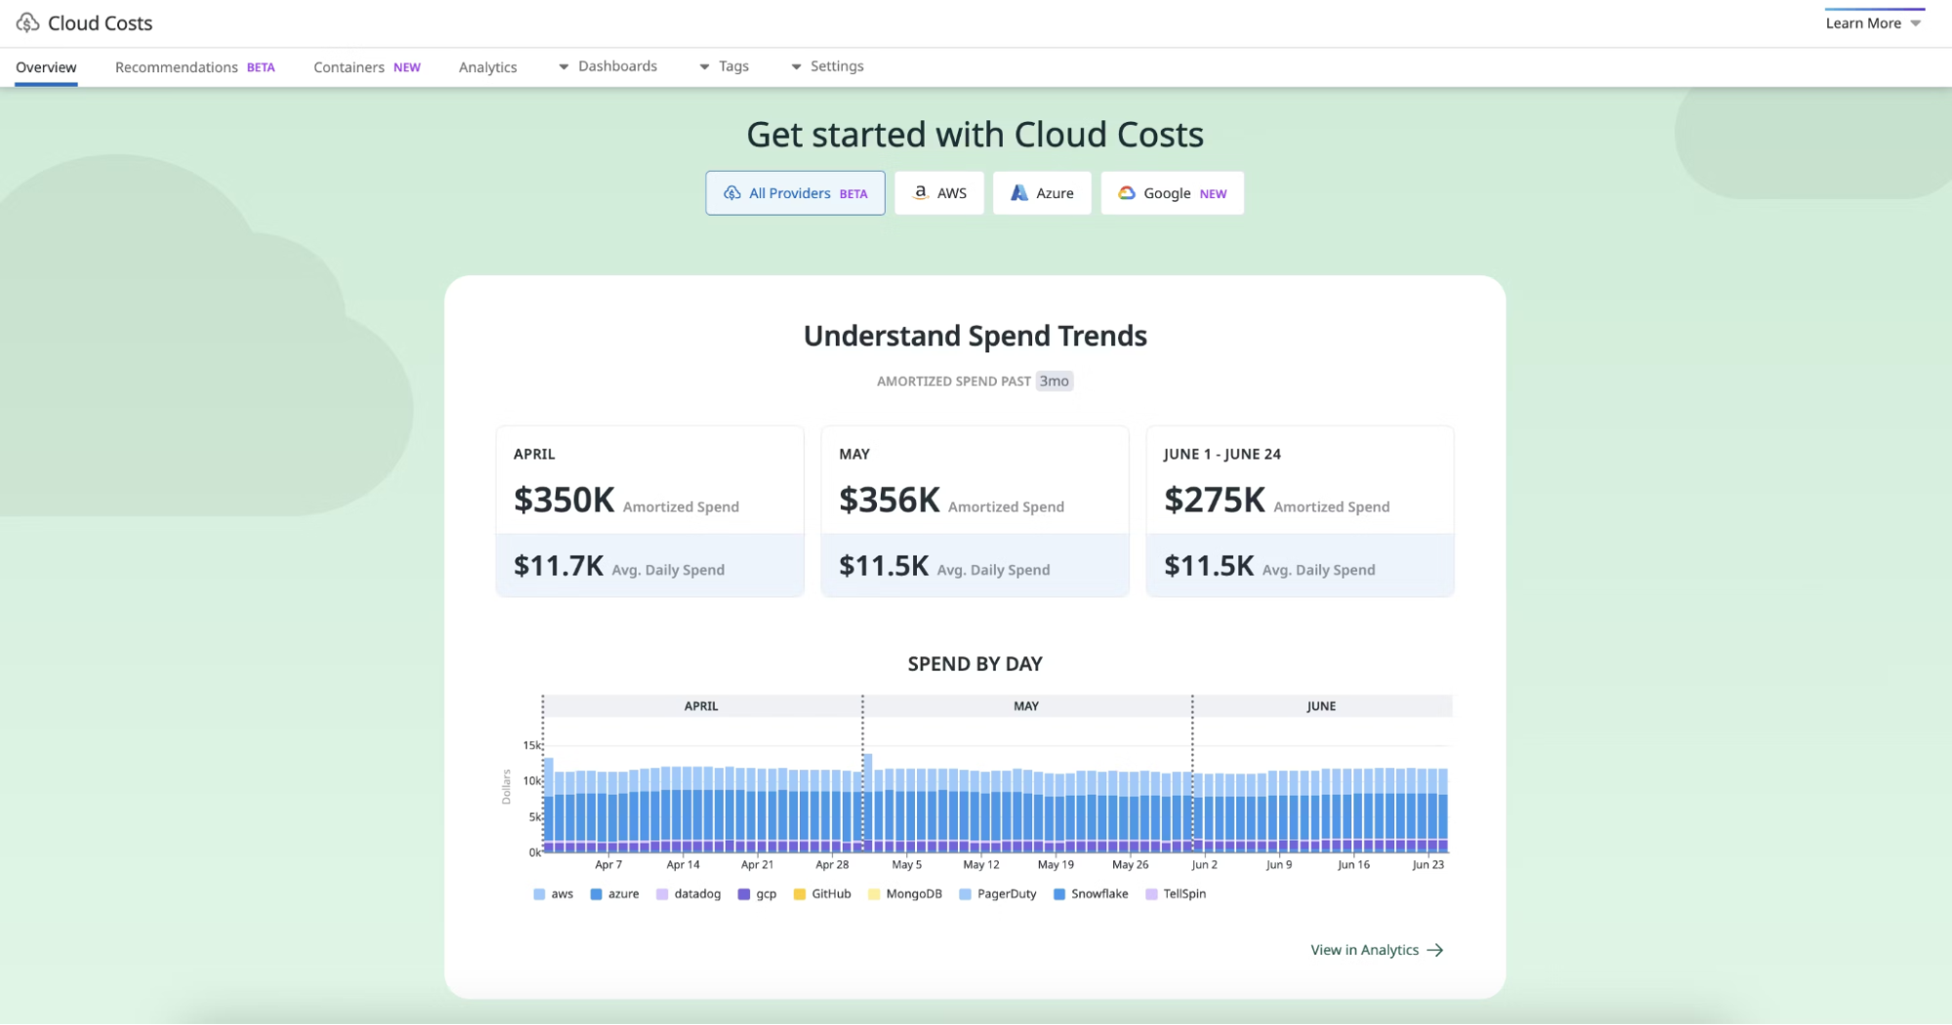Click the $275K amortized spend value

coord(1215,500)
